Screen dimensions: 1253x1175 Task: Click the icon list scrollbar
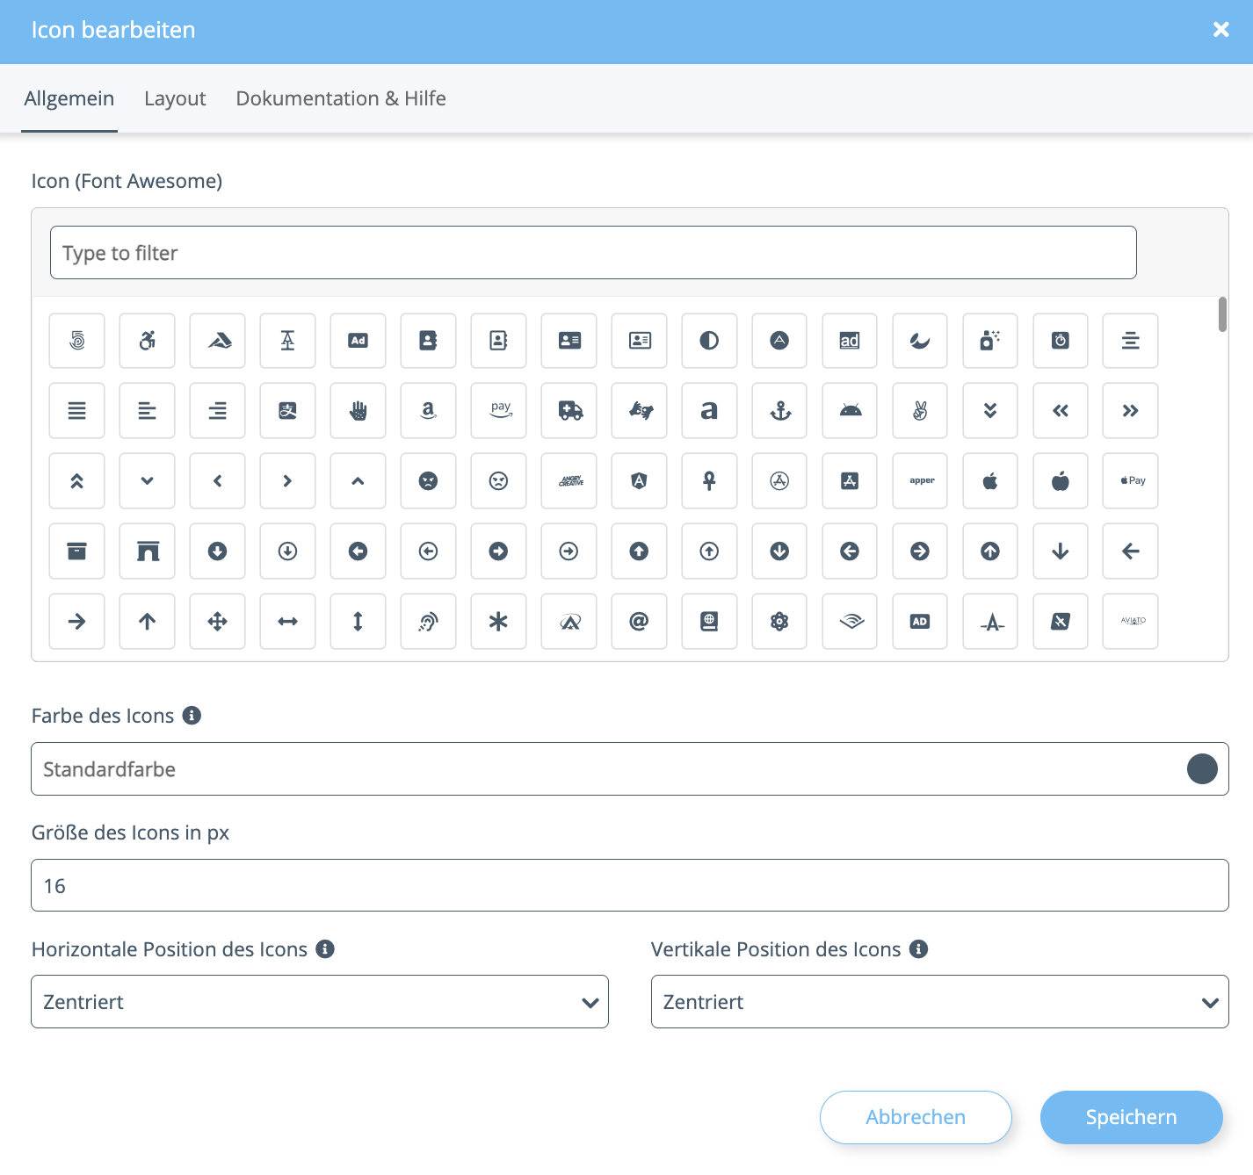pos(1222,314)
